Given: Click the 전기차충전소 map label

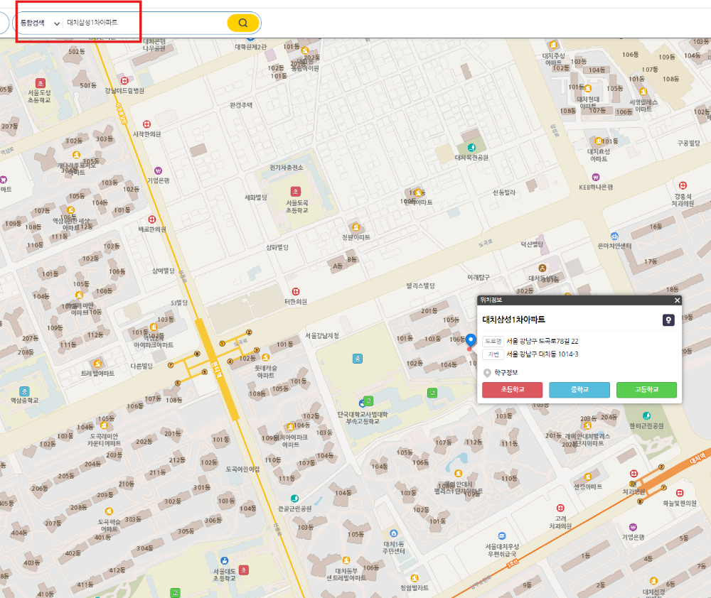Looking at the screenshot, I should 286,168.
